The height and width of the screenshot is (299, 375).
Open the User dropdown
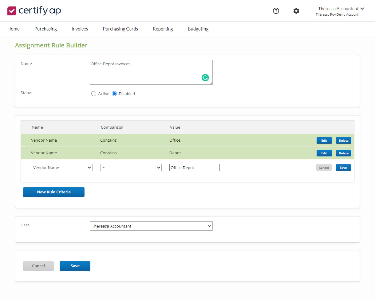pyautogui.click(x=151, y=226)
